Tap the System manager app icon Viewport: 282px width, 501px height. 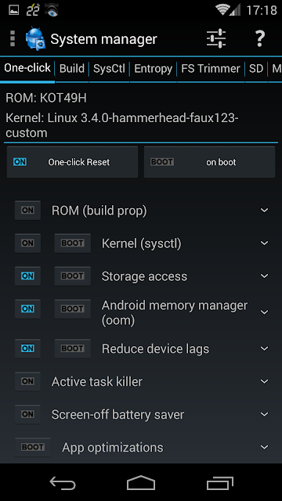(x=35, y=39)
